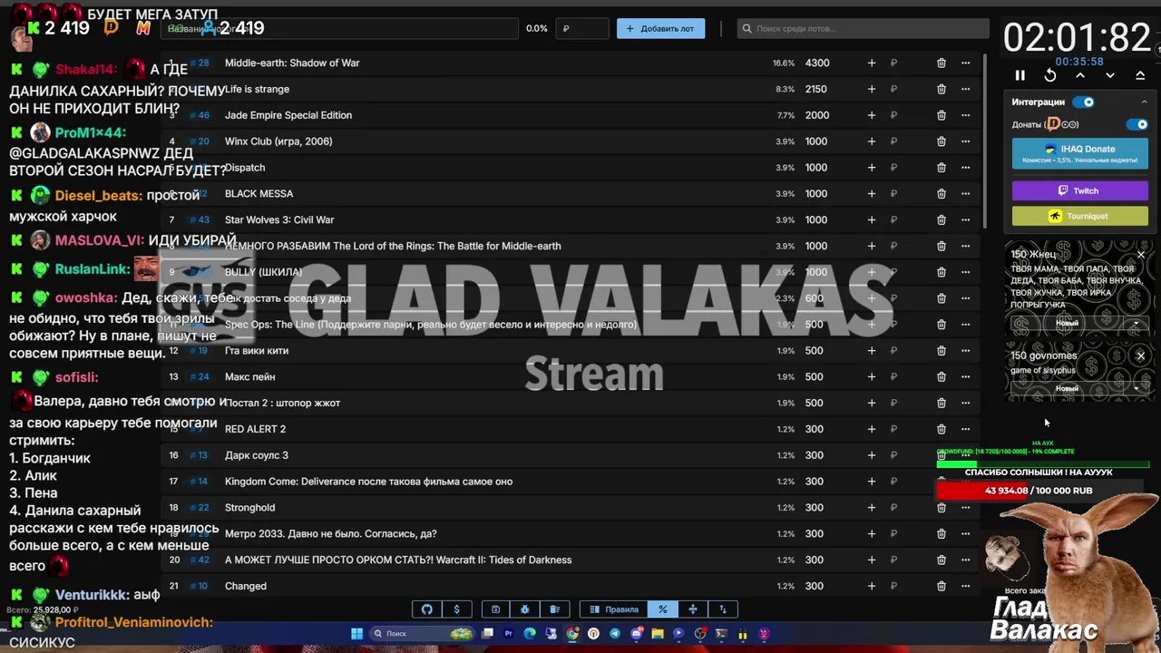Click the Twitch integration button
Image resolution: width=1161 pixels, height=653 pixels.
(1079, 191)
